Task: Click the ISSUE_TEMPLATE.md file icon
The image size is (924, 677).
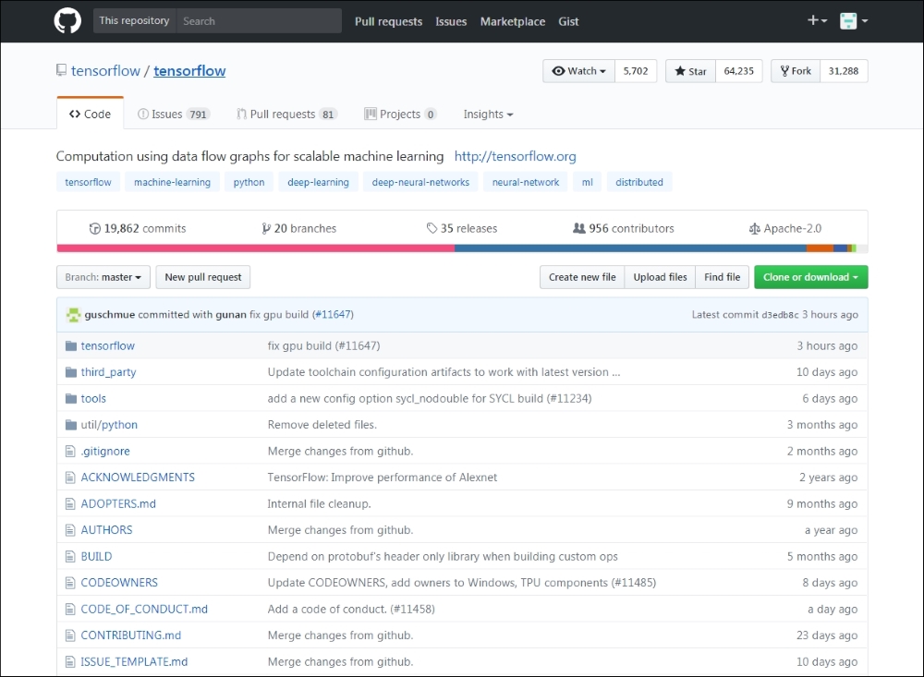Action: coord(70,661)
